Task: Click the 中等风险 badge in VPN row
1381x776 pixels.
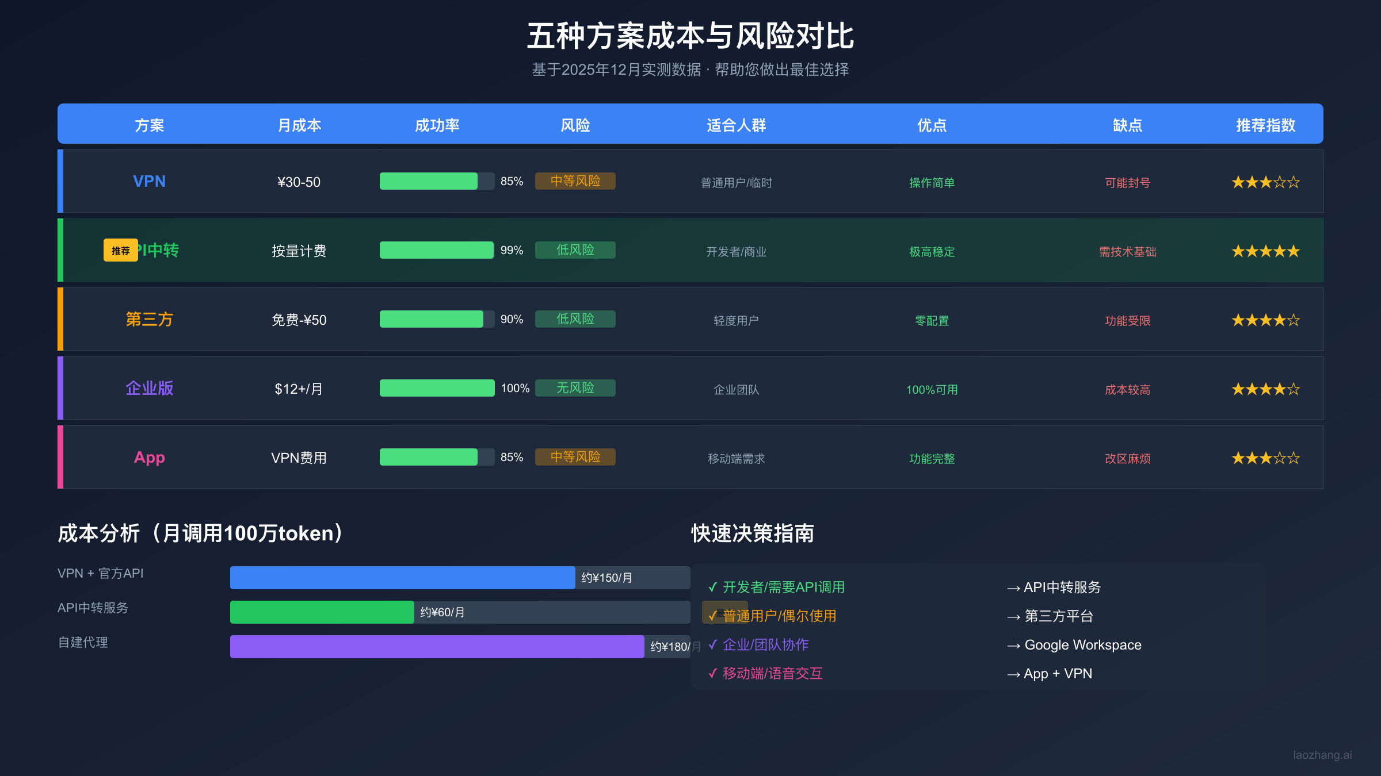Action: pyautogui.click(x=575, y=180)
